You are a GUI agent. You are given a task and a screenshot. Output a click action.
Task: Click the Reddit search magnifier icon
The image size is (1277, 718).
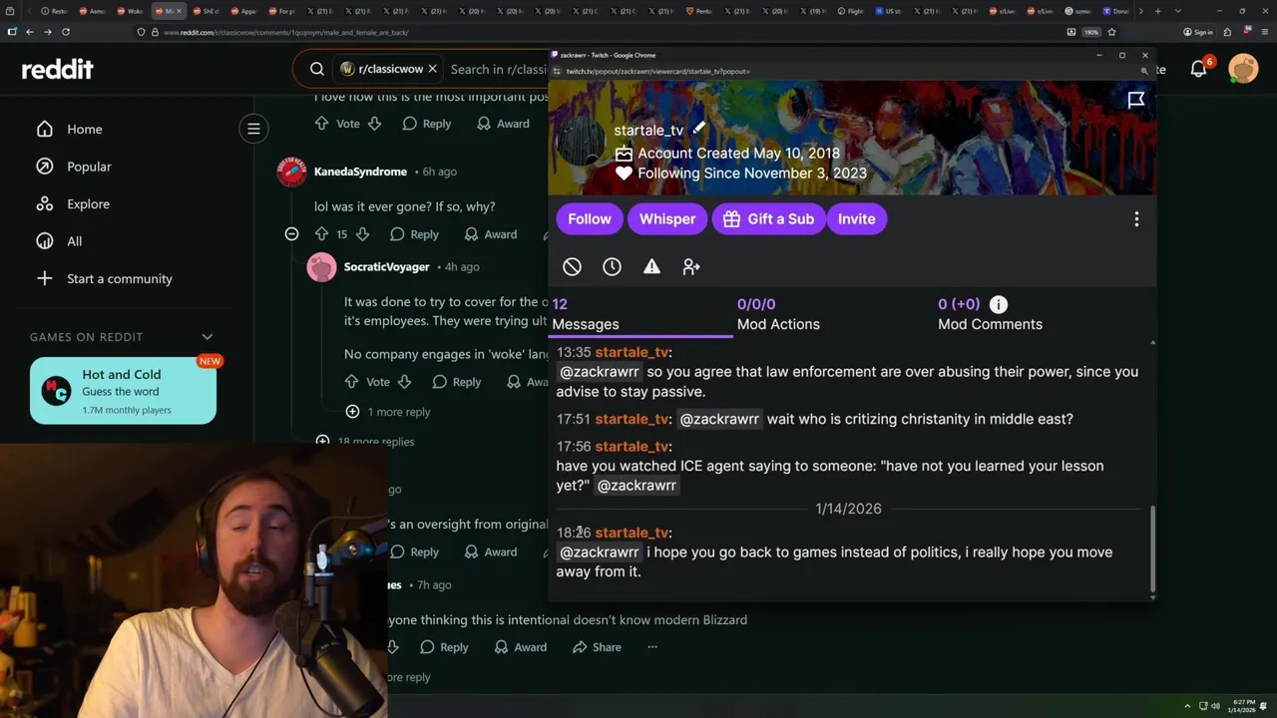click(317, 69)
